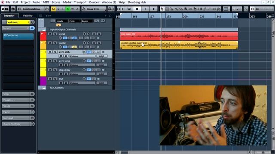Select the voc_main_01 audio clip
Viewport: 275px width, 154px height.
pos(179,36)
